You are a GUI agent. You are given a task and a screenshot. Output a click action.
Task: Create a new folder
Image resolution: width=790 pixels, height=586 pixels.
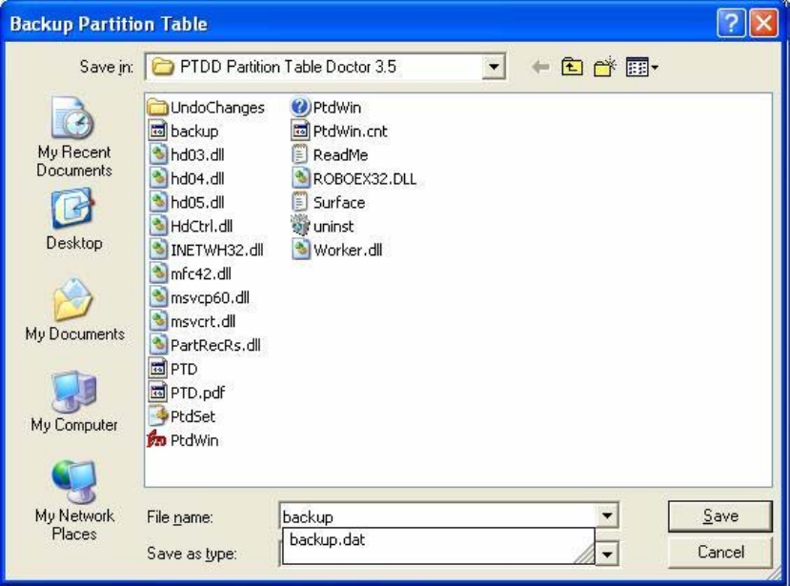(604, 67)
